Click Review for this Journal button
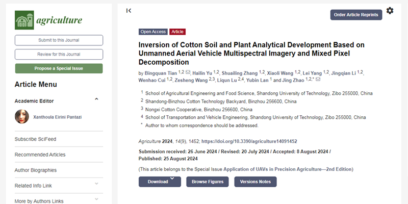The image size is (408, 204). pos(59,54)
